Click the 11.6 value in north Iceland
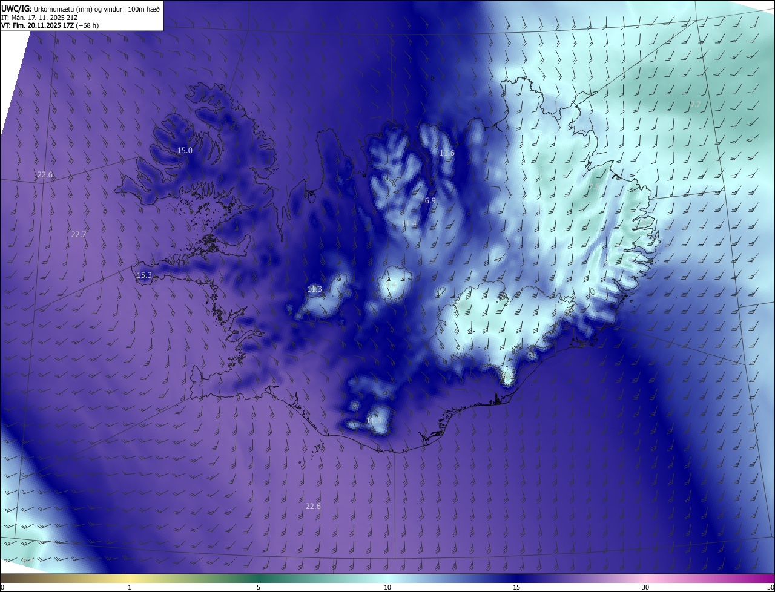 point(447,153)
